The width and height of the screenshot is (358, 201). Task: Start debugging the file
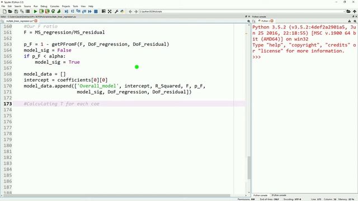coord(66,11)
